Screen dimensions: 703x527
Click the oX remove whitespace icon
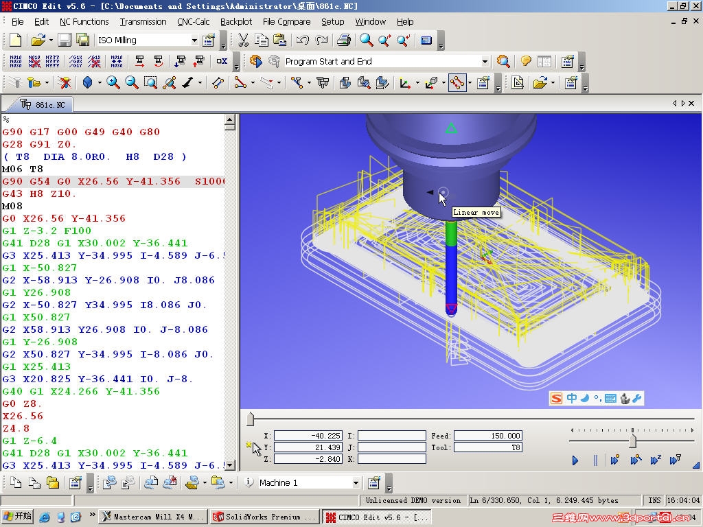tap(222, 61)
